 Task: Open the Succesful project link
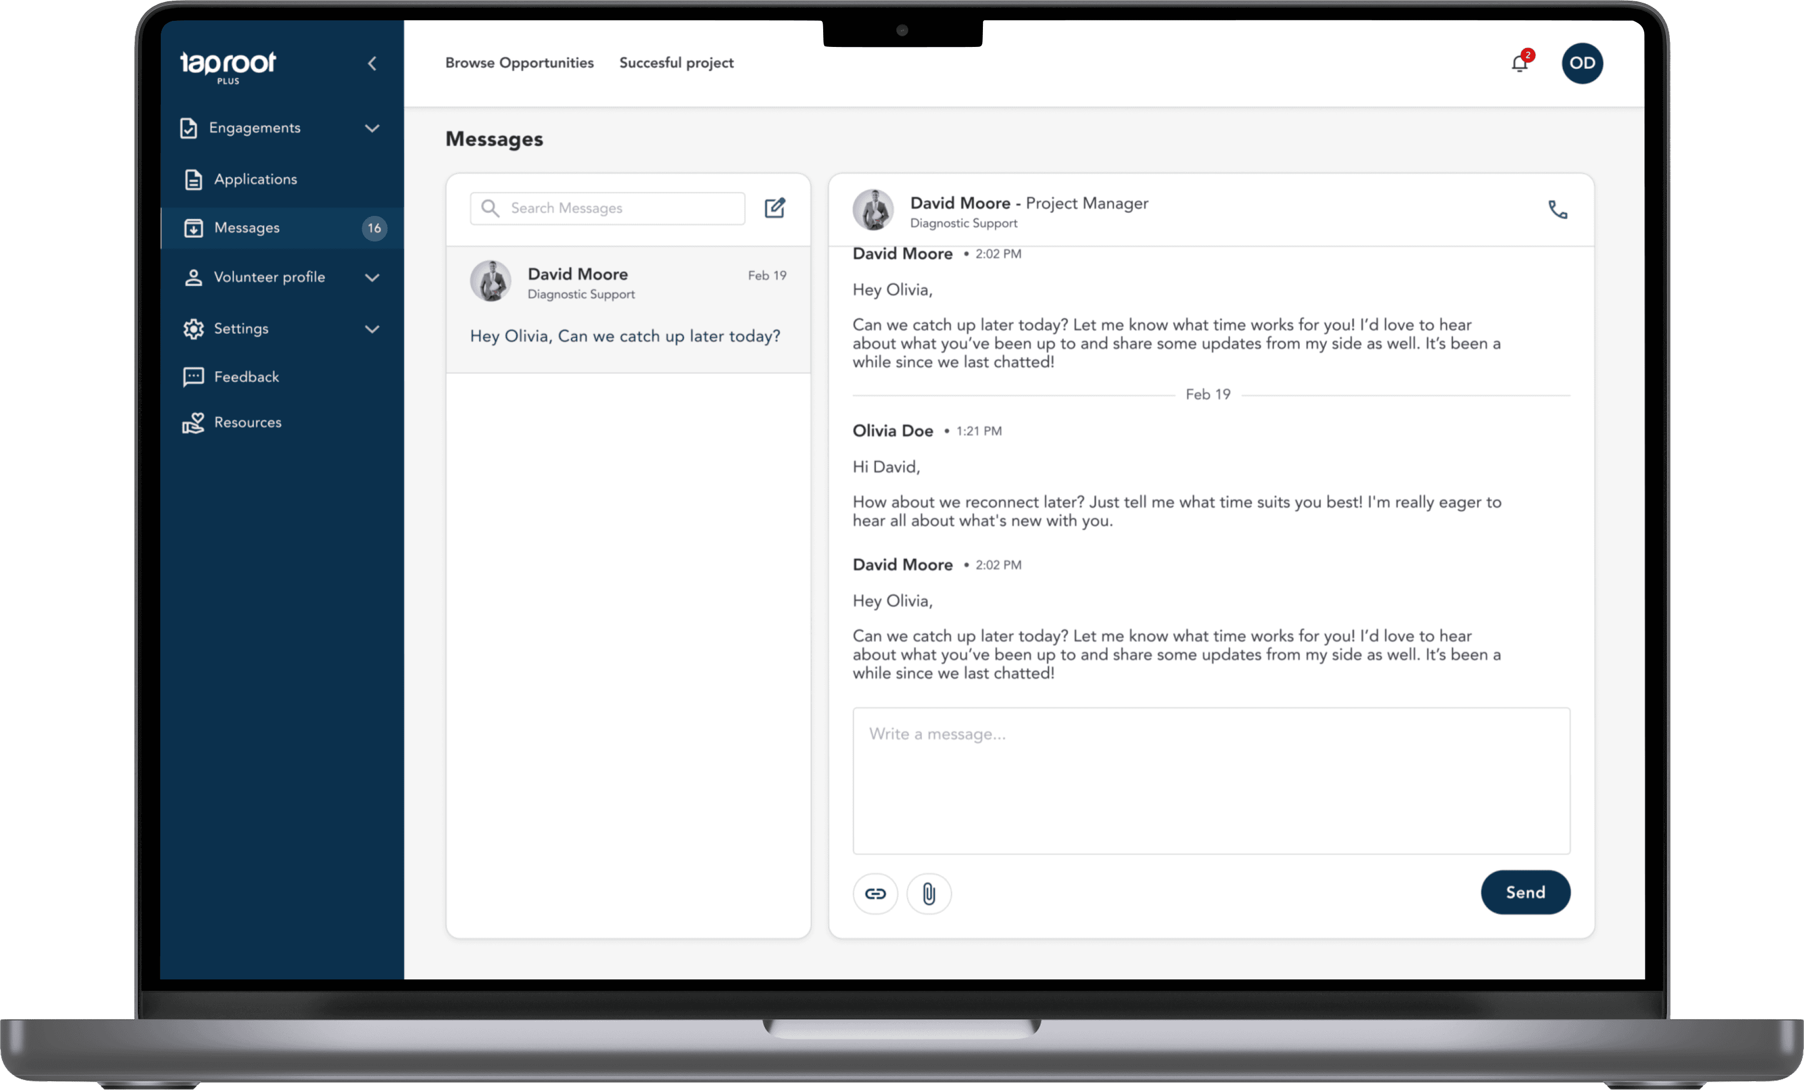[x=676, y=63]
